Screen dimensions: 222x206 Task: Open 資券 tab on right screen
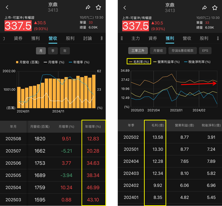click(x=153, y=38)
